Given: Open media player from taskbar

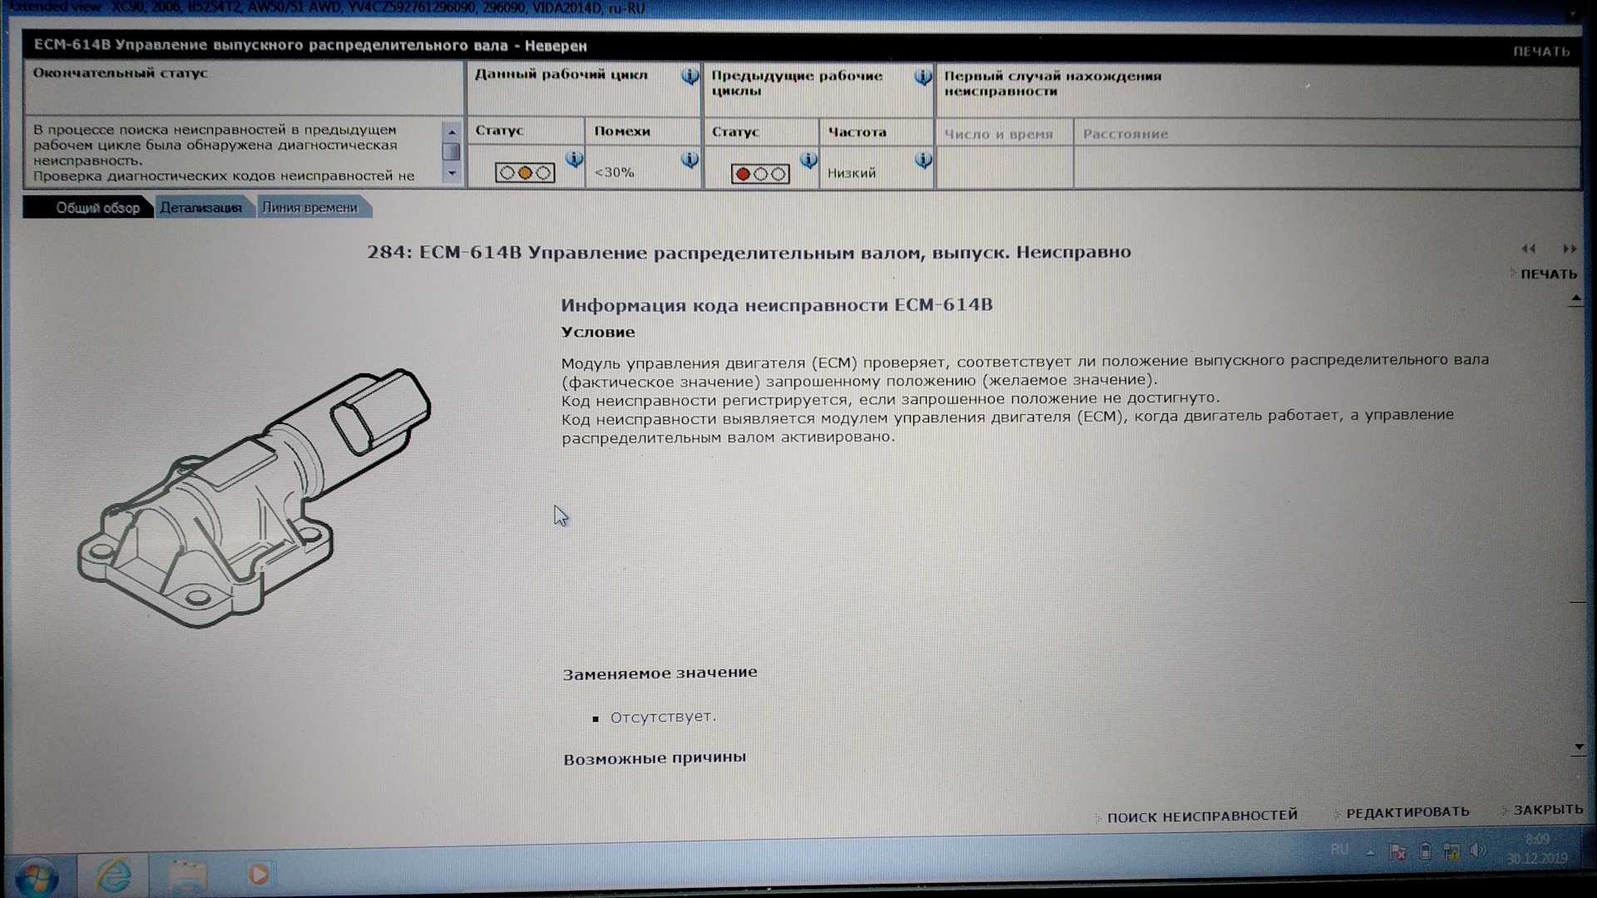Looking at the screenshot, I should 259,874.
